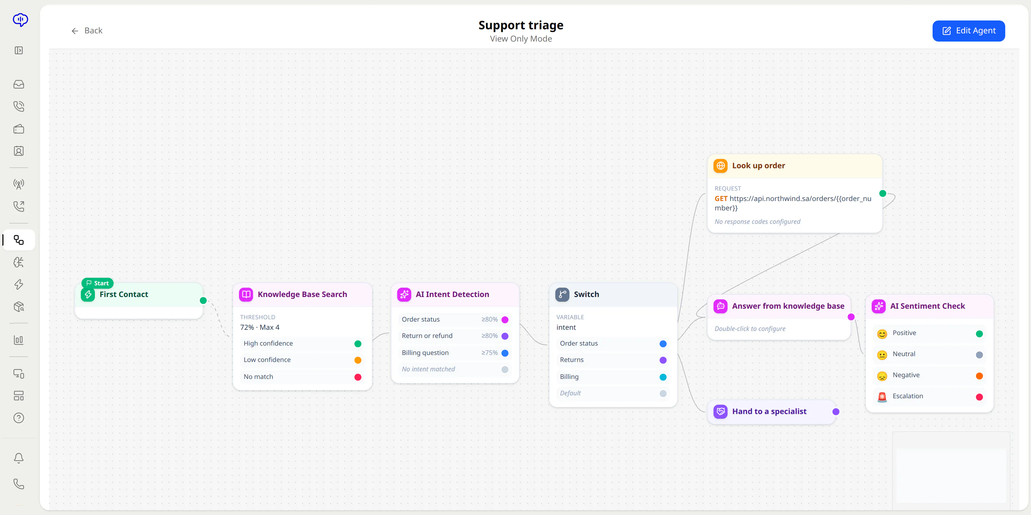Open the help question mark icon

point(19,418)
